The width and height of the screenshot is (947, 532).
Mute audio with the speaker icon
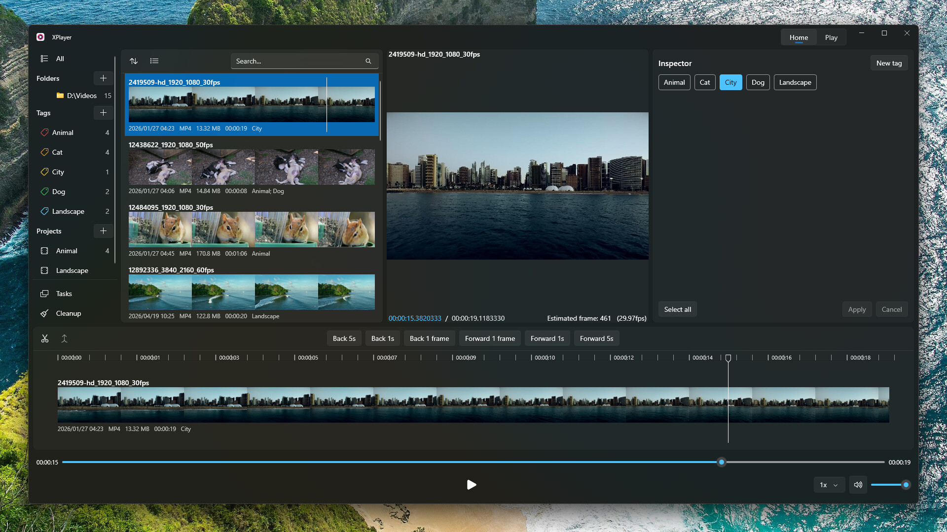click(858, 485)
